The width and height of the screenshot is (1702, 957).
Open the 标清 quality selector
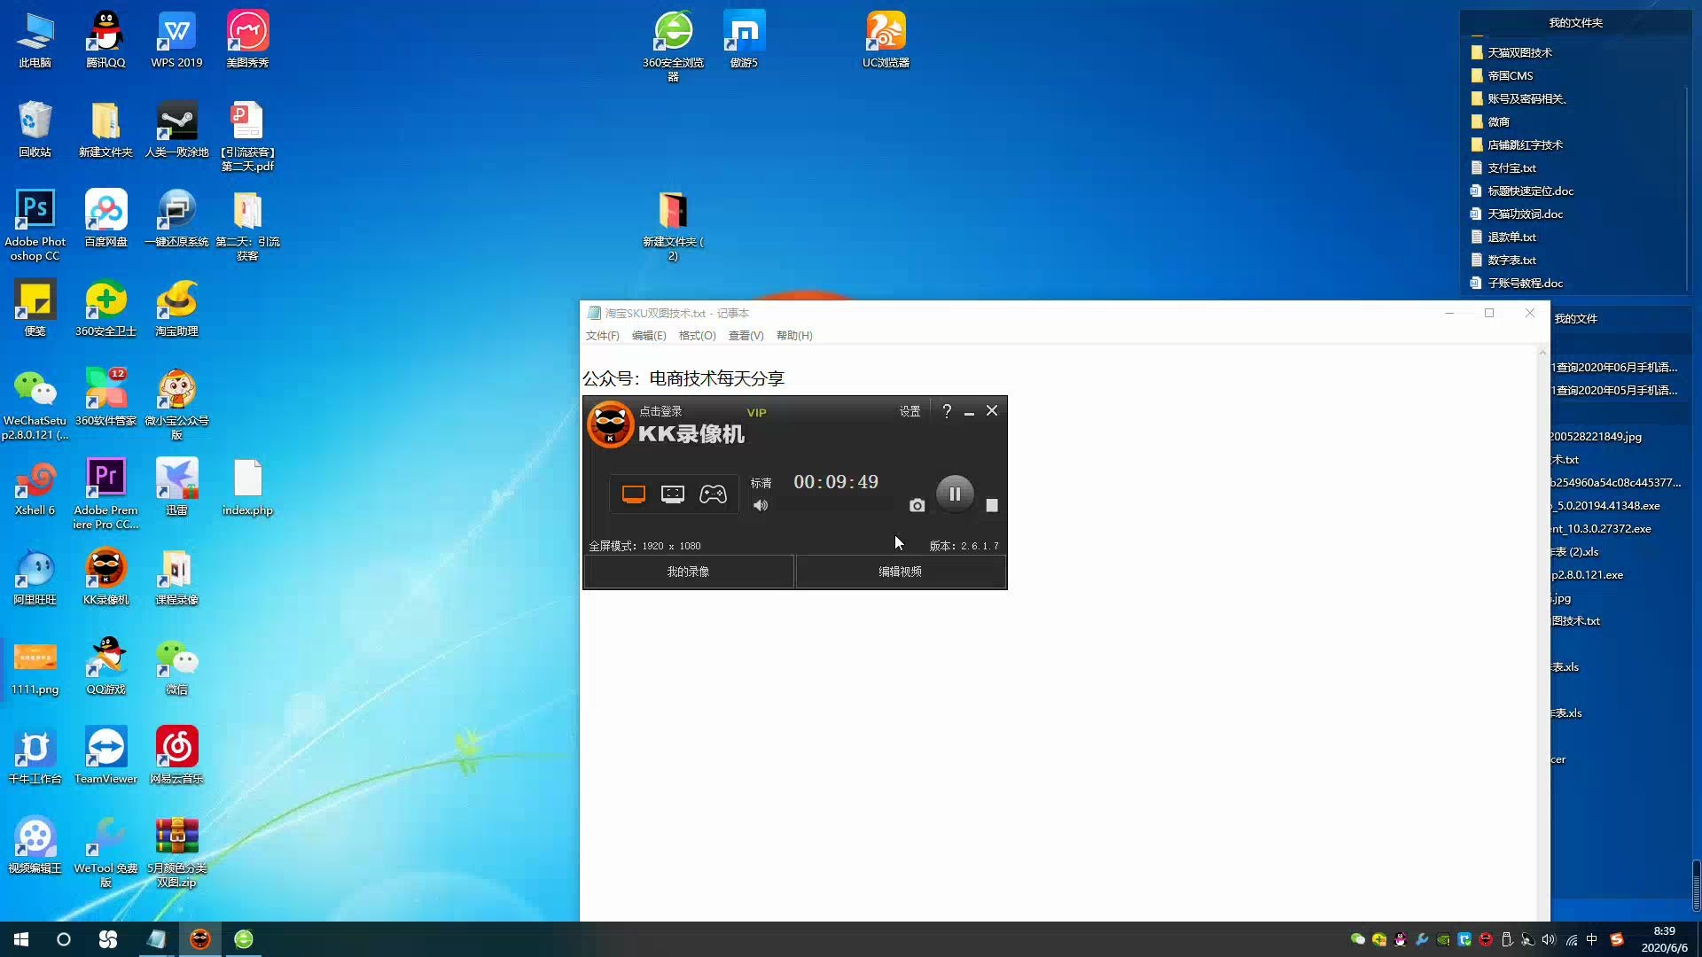[x=761, y=483]
